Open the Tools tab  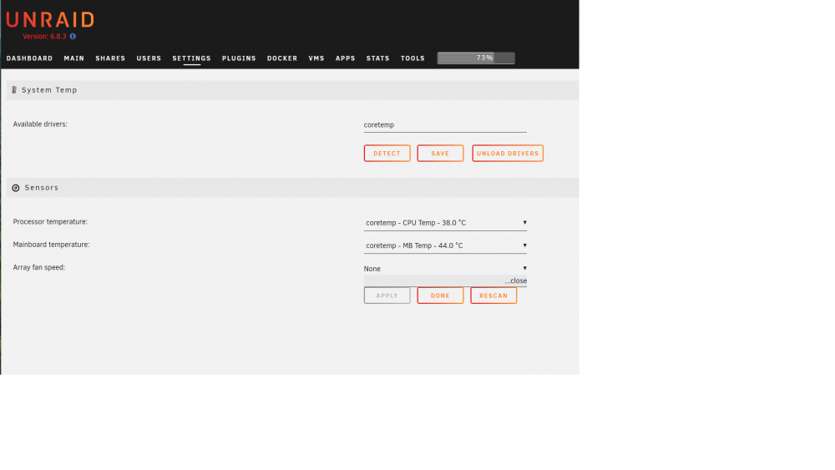click(x=412, y=58)
